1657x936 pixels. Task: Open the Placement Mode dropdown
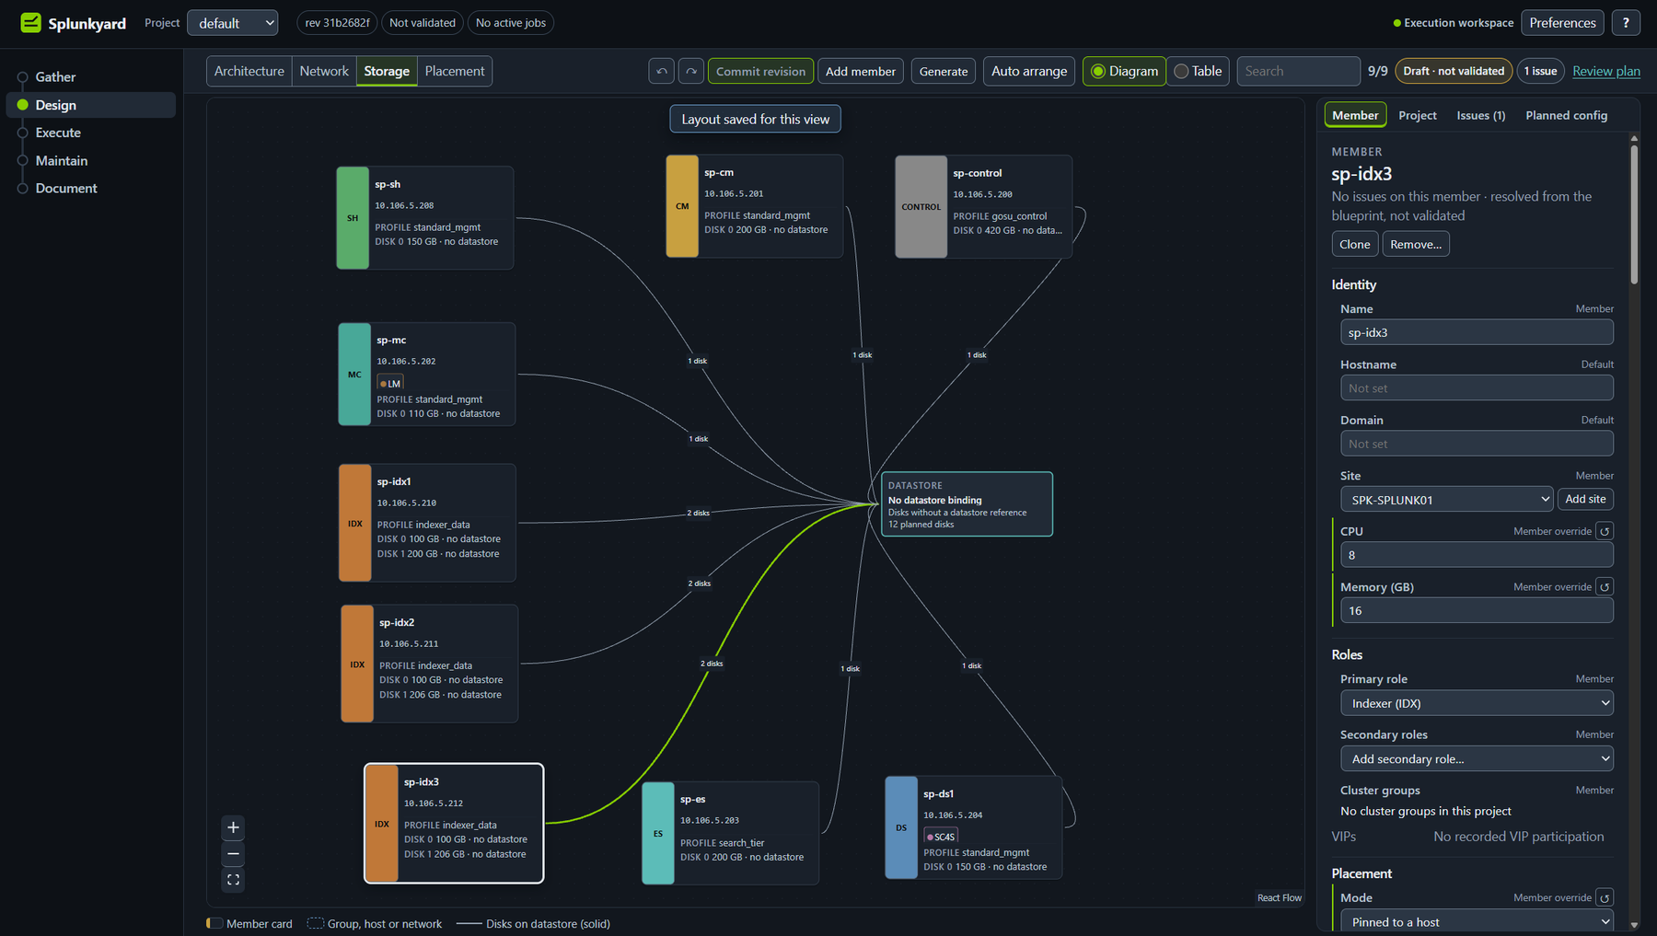tap(1477, 921)
